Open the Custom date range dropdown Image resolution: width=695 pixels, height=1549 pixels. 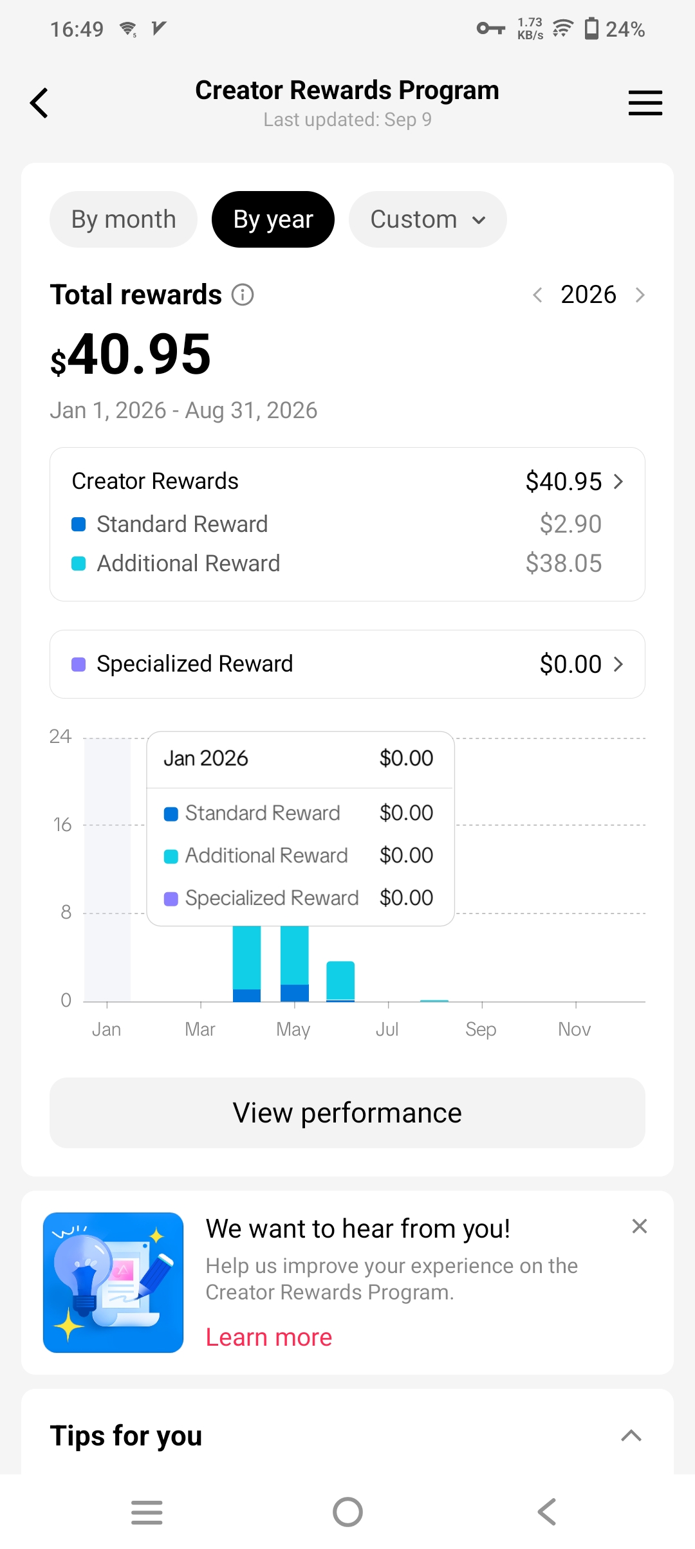[427, 219]
